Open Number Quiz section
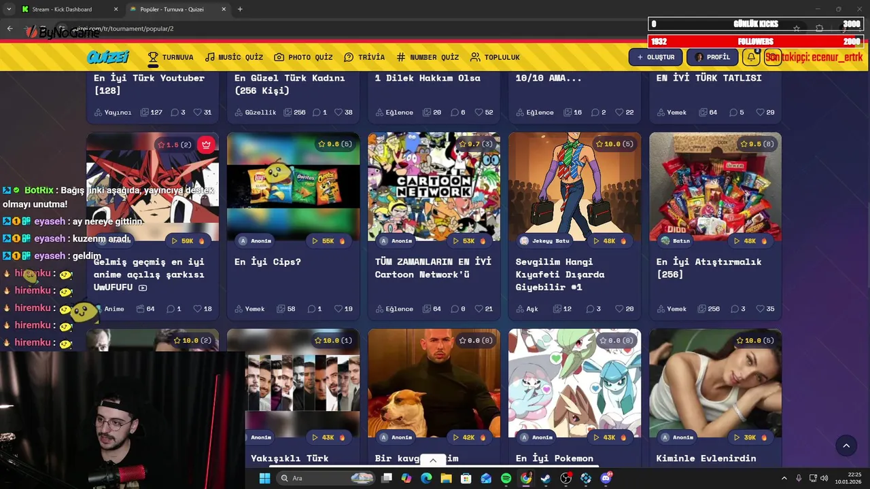 428,57
